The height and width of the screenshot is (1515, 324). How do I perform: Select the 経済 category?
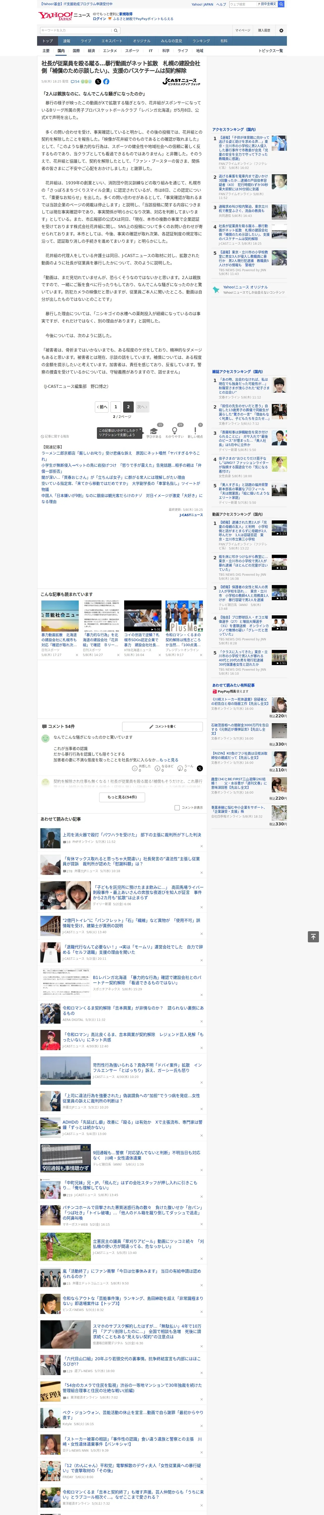click(91, 50)
